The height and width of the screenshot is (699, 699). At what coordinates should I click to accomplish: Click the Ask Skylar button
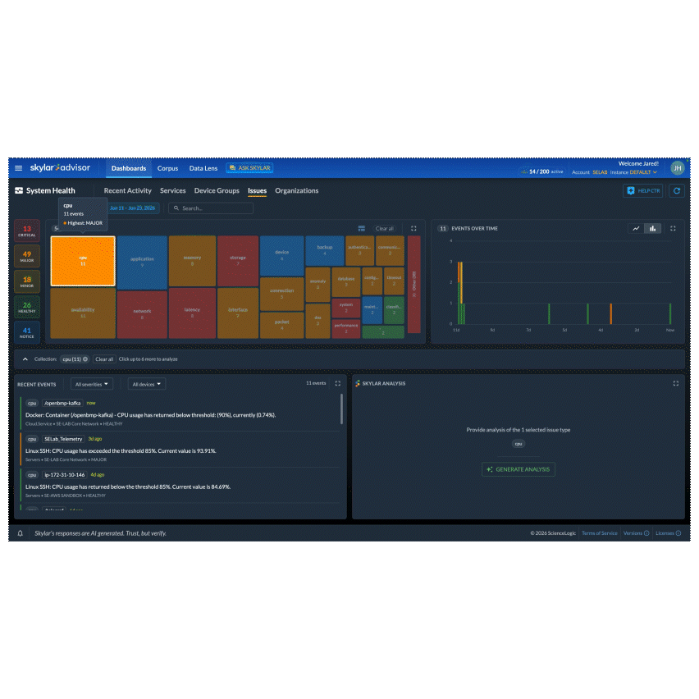(249, 168)
